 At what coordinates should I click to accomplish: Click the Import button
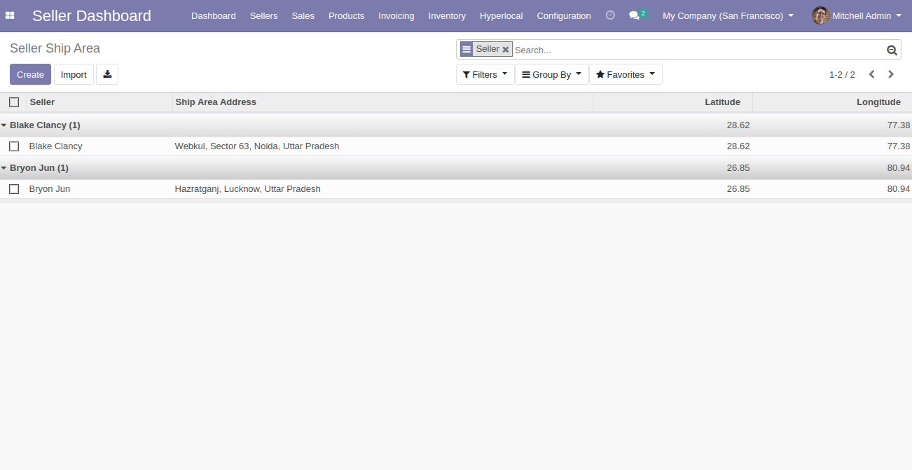74,74
